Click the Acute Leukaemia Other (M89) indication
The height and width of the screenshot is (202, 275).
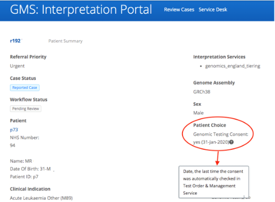[x=41, y=198]
